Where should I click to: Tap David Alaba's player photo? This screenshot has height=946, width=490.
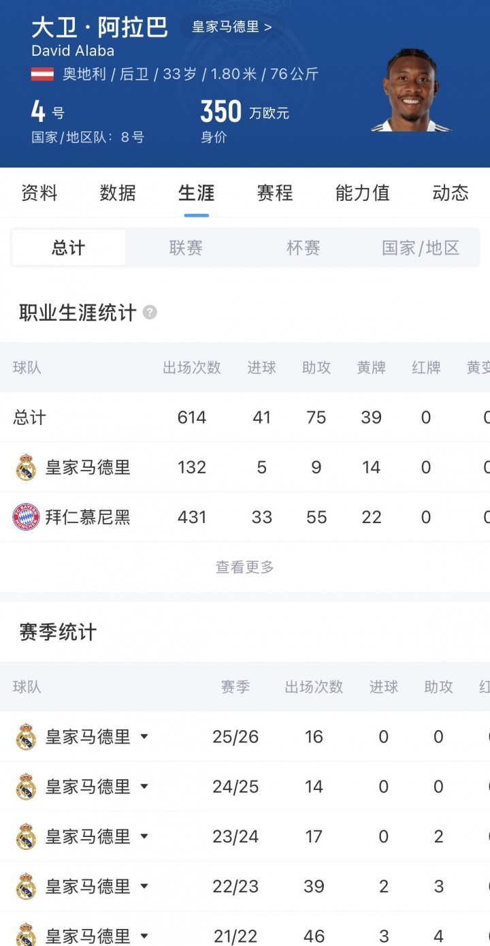412,90
